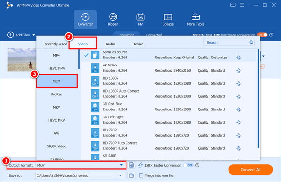281x182 pixels.
Task: Expand the Add Files dropdown arrow
Action: point(34,35)
